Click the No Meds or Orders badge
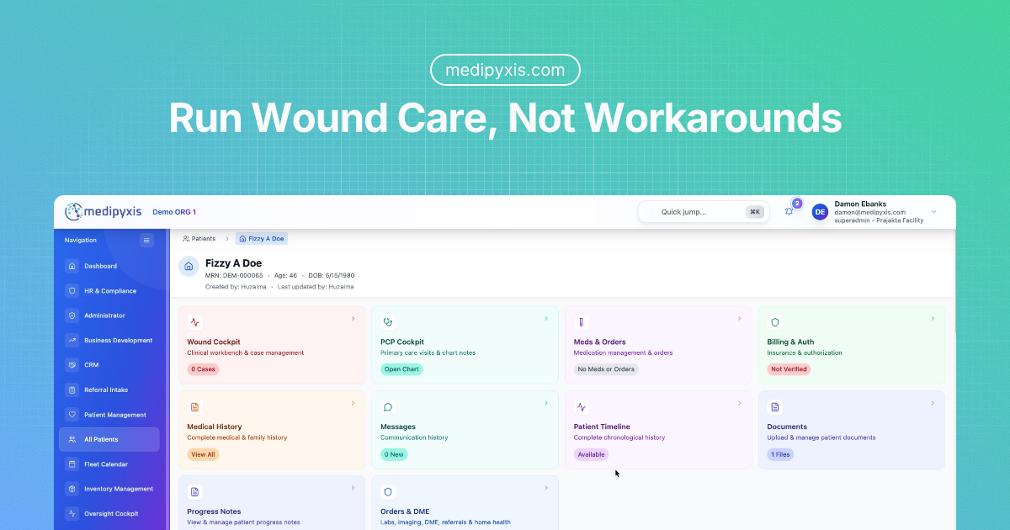The width and height of the screenshot is (1010, 530). (606, 369)
